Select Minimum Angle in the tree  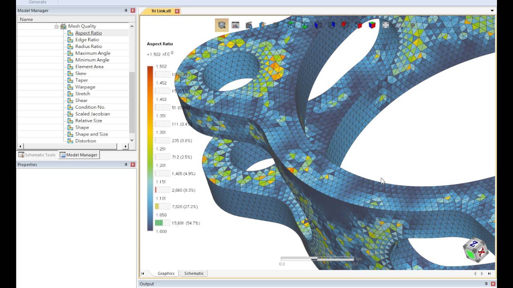click(92, 60)
